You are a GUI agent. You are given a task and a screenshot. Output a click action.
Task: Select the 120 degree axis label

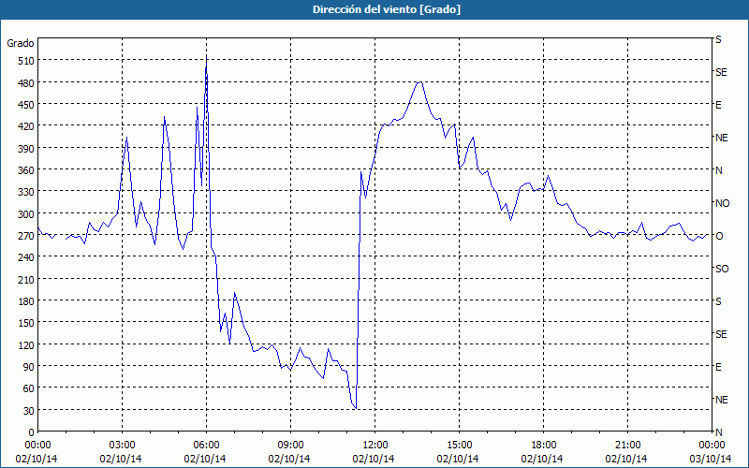(26, 344)
